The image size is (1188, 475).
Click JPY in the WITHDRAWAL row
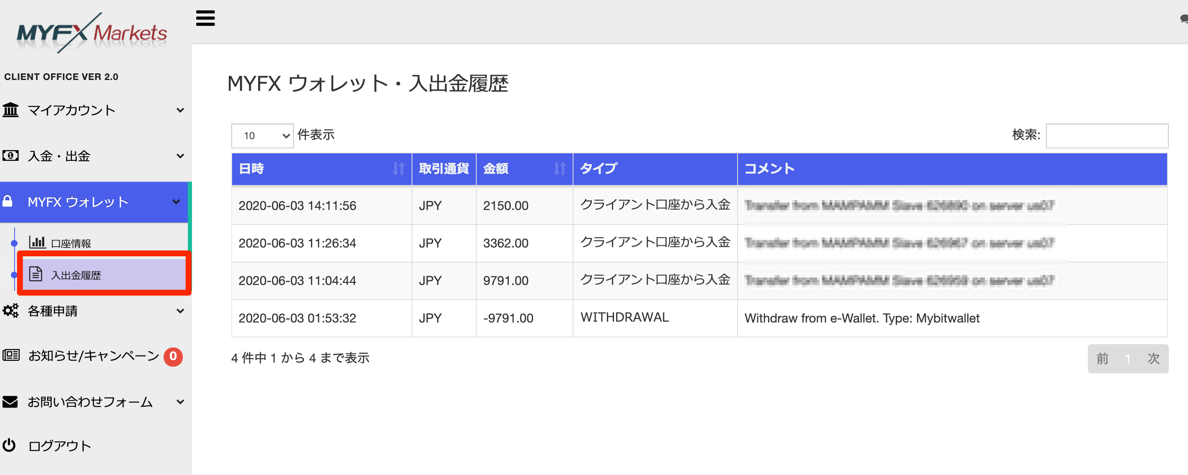coord(430,318)
